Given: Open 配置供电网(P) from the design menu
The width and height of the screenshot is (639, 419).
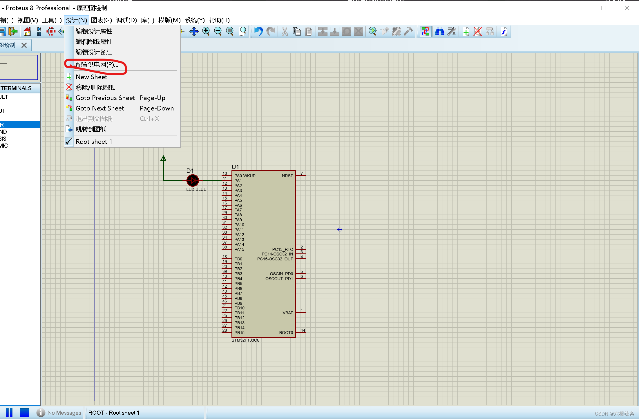Looking at the screenshot, I should [x=96, y=64].
